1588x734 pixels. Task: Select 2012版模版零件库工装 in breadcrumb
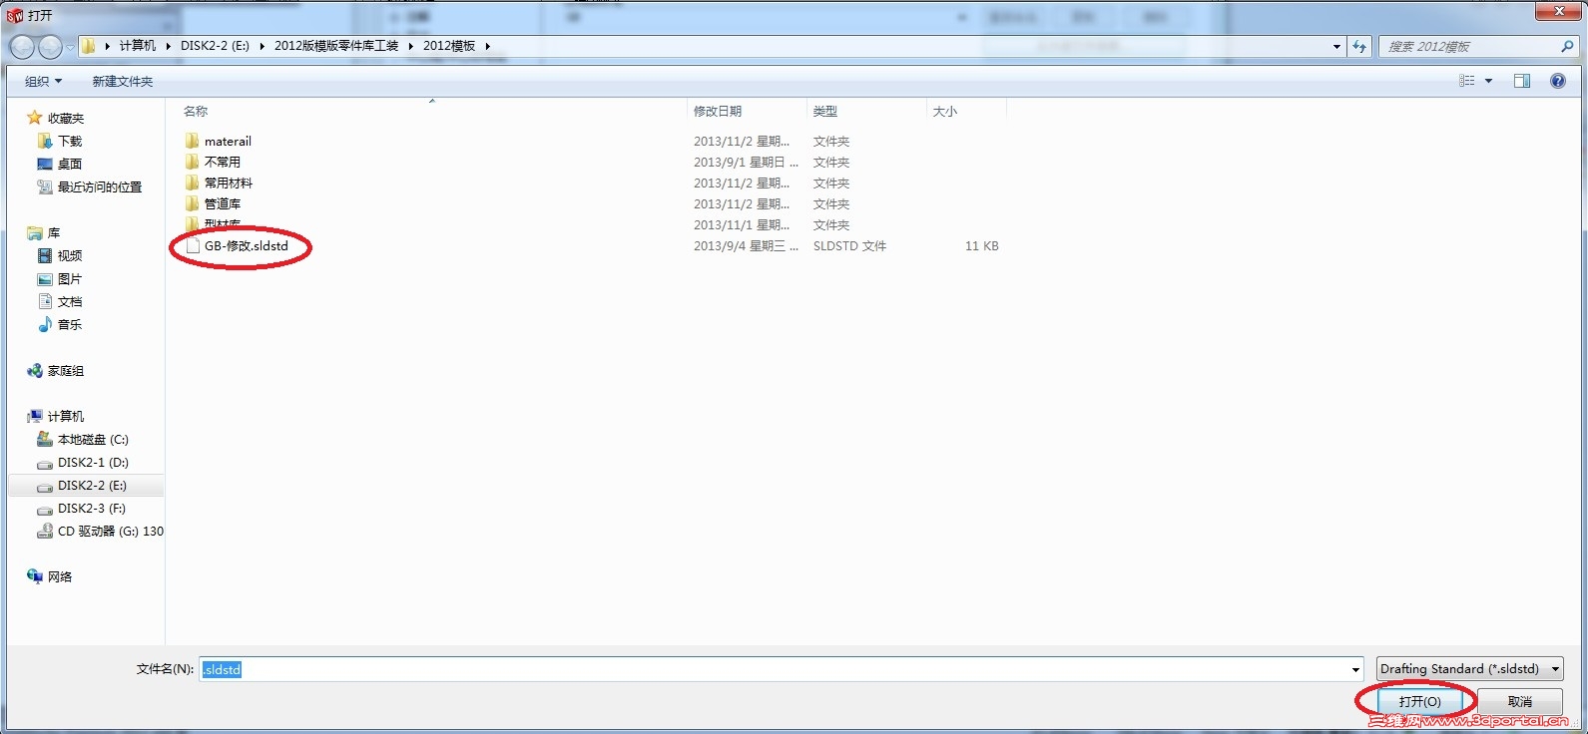336,46
